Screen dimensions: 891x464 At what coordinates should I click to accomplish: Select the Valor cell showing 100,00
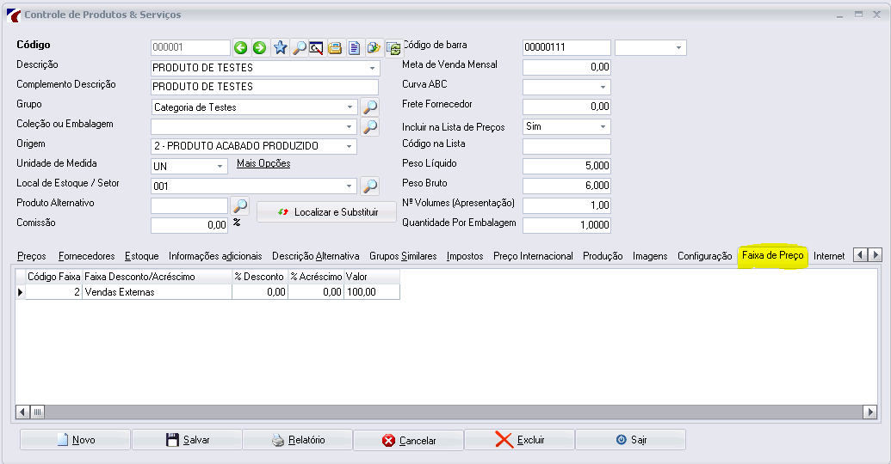372,292
